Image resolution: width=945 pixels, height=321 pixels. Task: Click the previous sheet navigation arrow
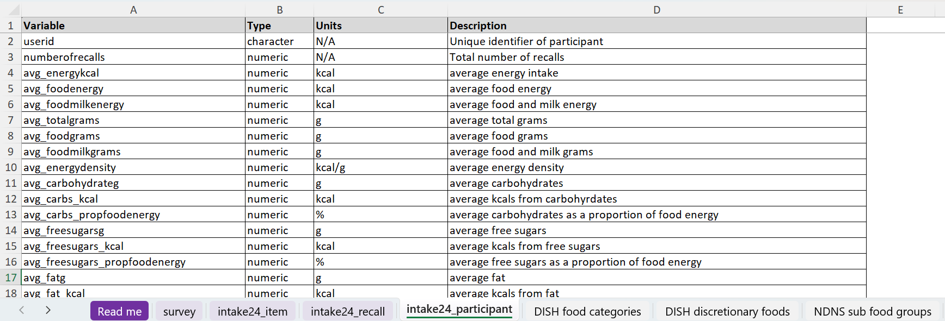[22, 310]
